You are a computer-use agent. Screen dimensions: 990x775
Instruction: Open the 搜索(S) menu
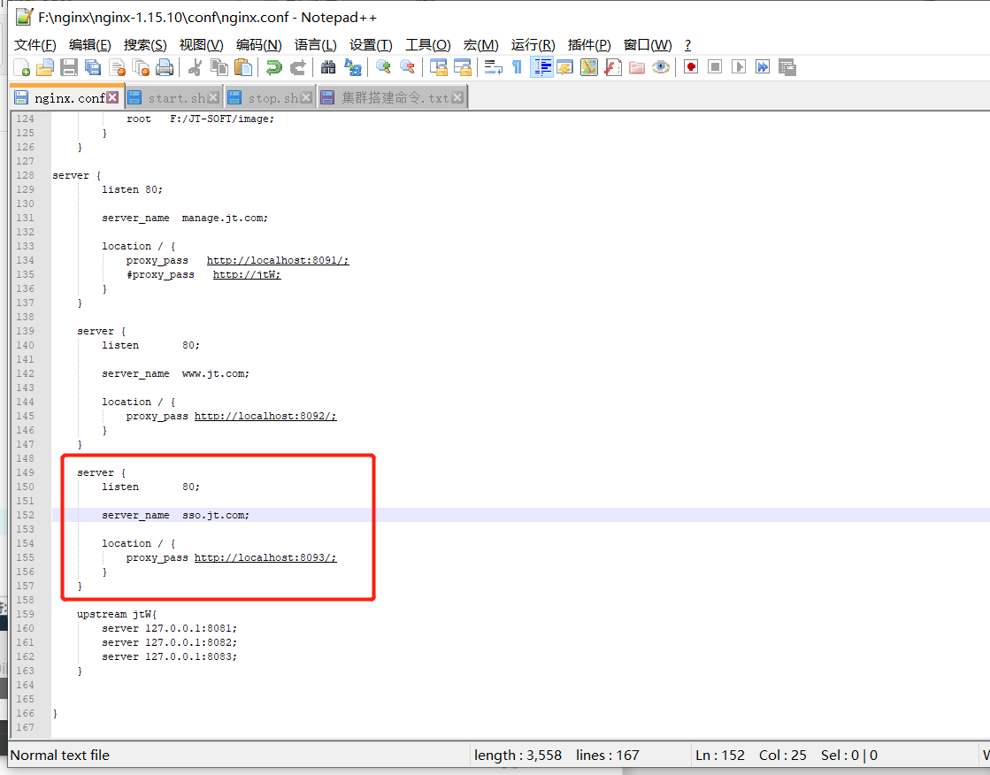[145, 45]
